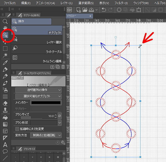Open a file from folder icon
This screenshot has width=166, height=162.
(85, 10)
